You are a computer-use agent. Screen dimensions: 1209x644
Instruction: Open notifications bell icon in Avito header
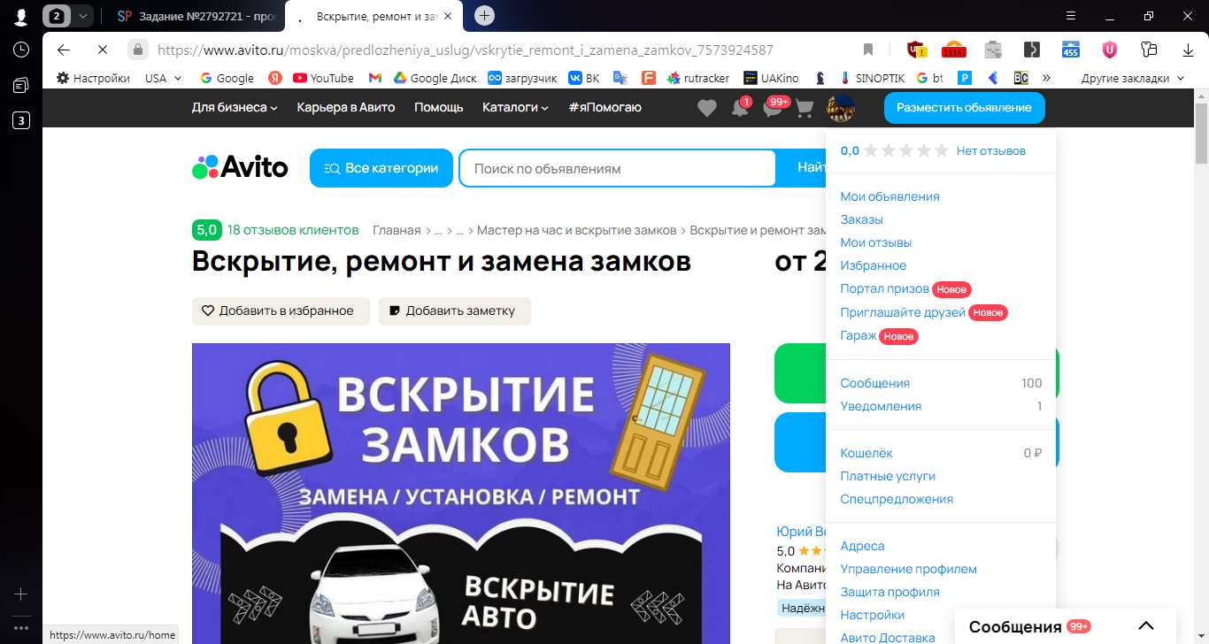click(739, 108)
